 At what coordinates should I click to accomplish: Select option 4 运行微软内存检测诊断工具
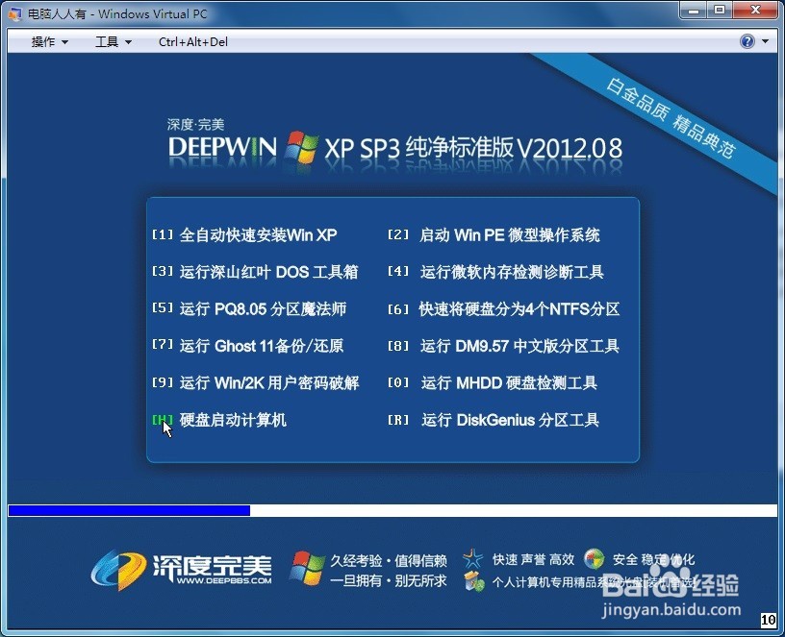495,272
